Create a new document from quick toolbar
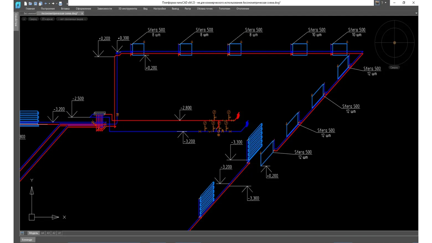 pos(25,4)
